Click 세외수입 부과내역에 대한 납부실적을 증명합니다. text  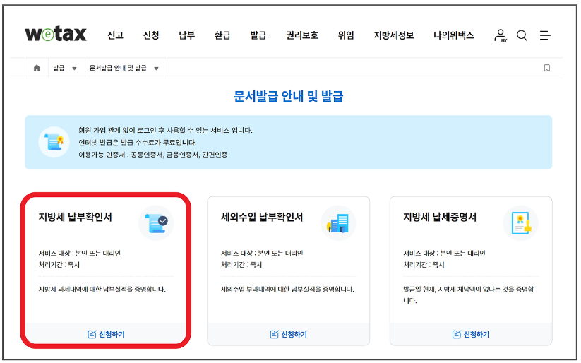click(x=287, y=290)
